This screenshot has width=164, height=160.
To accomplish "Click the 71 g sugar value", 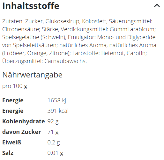I will pos(53,132).
